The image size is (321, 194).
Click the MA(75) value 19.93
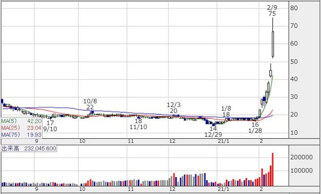tap(34, 135)
